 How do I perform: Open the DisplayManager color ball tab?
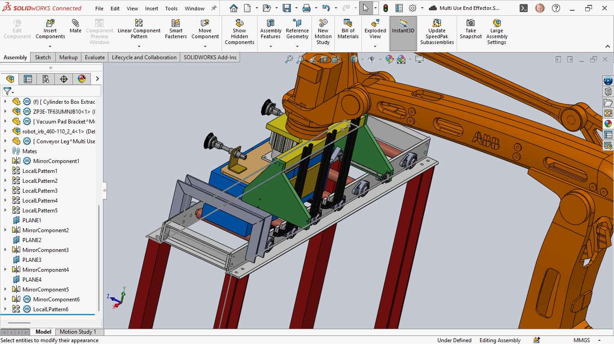82,79
